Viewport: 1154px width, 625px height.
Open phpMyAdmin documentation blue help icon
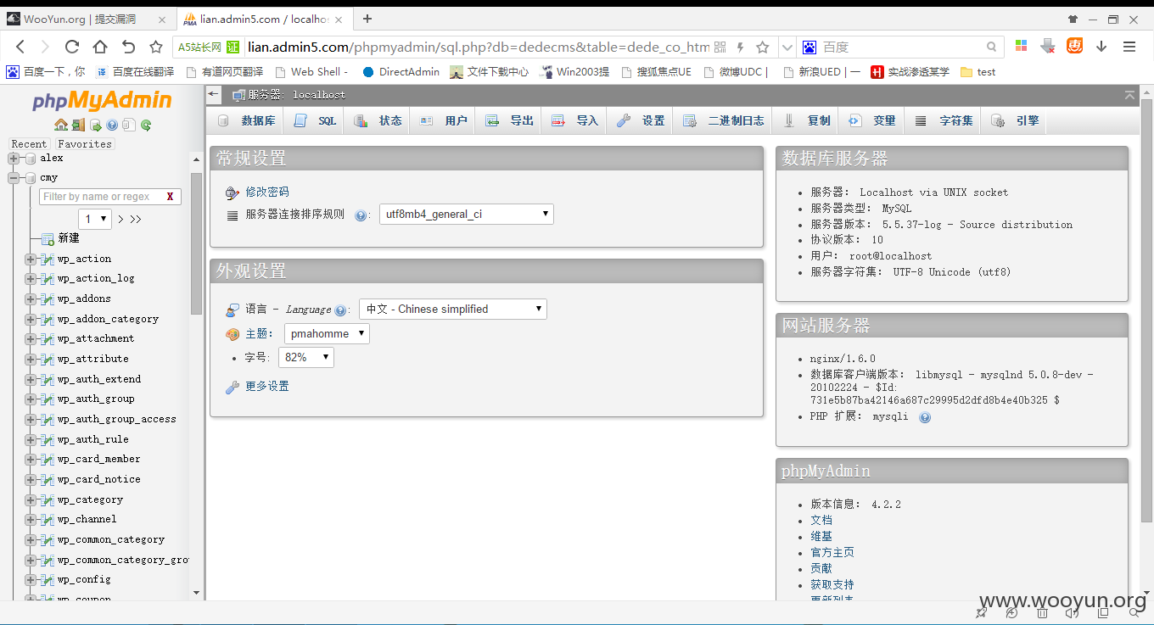coord(112,126)
